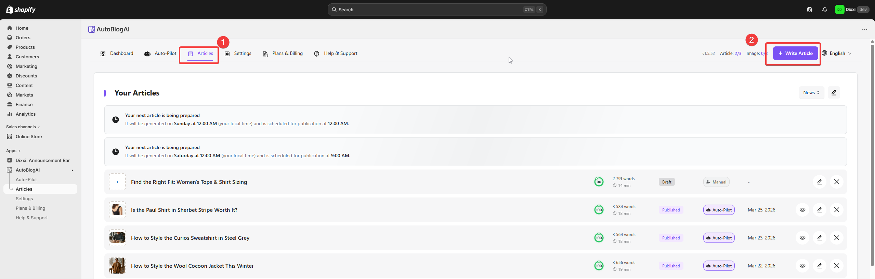Switch to the Plans & Billing tab
The image size is (875, 279).
(x=283, y=54)
